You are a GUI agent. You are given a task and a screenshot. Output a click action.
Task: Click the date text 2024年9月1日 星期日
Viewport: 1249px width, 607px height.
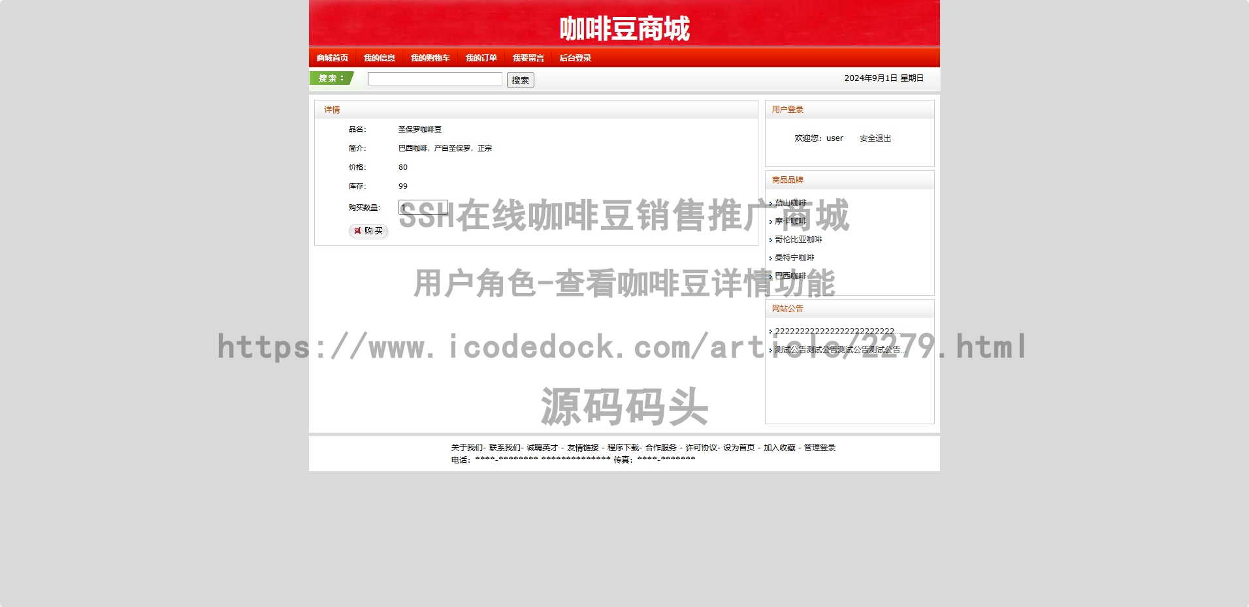(884, 78)
